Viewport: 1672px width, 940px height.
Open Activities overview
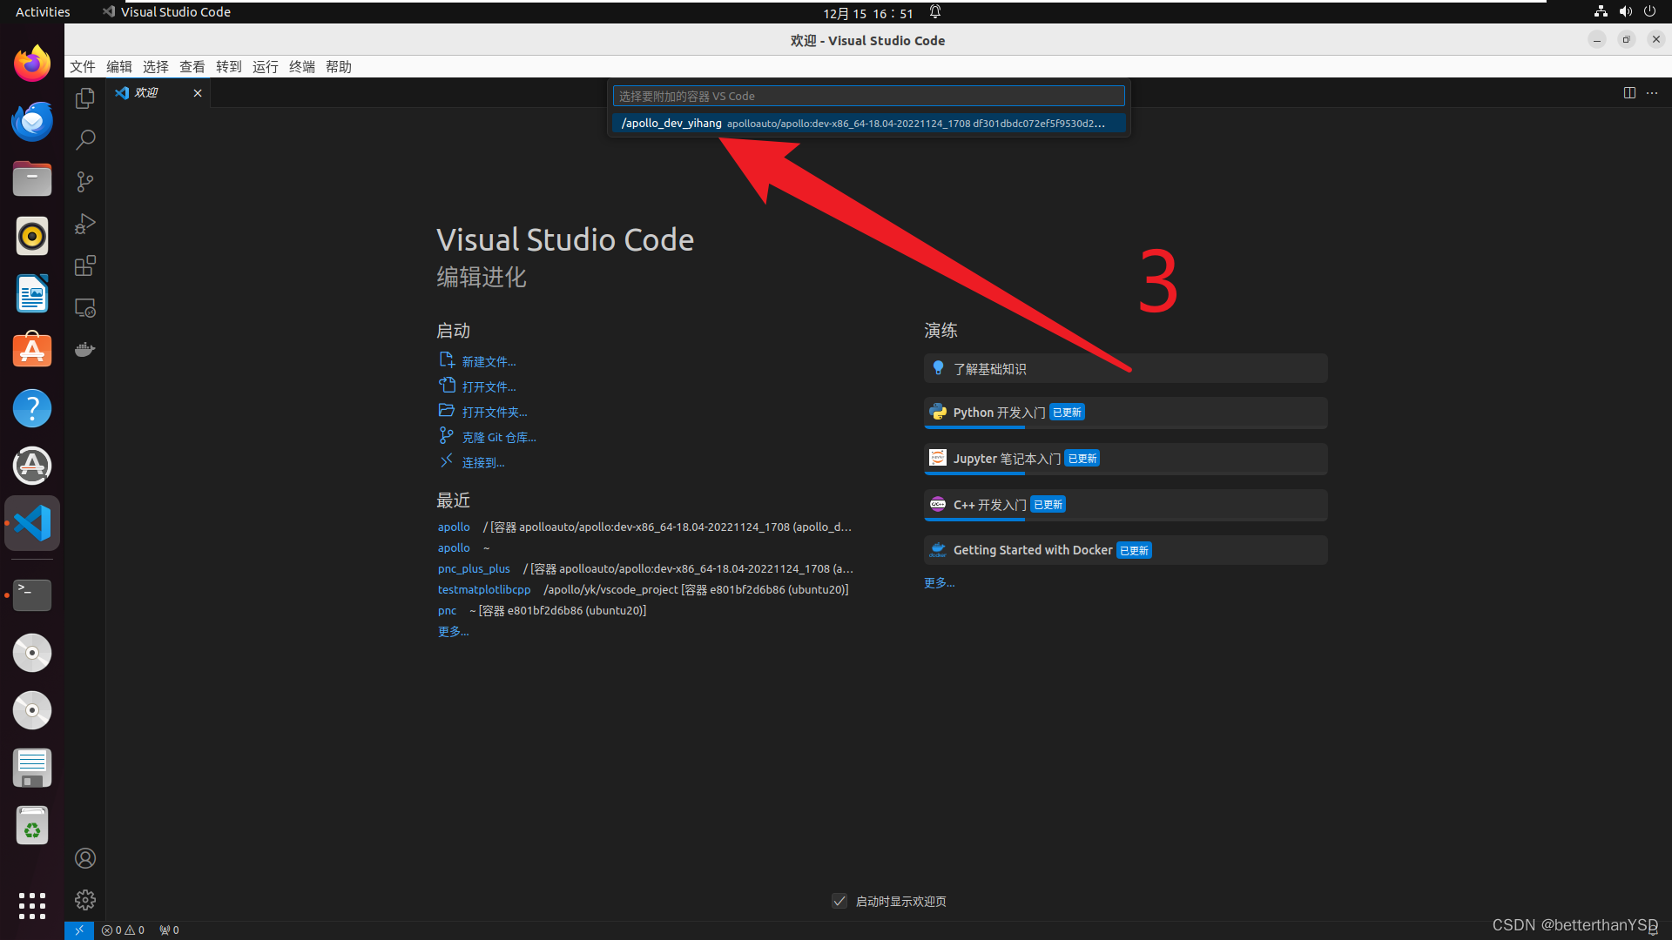pos(43,12)
